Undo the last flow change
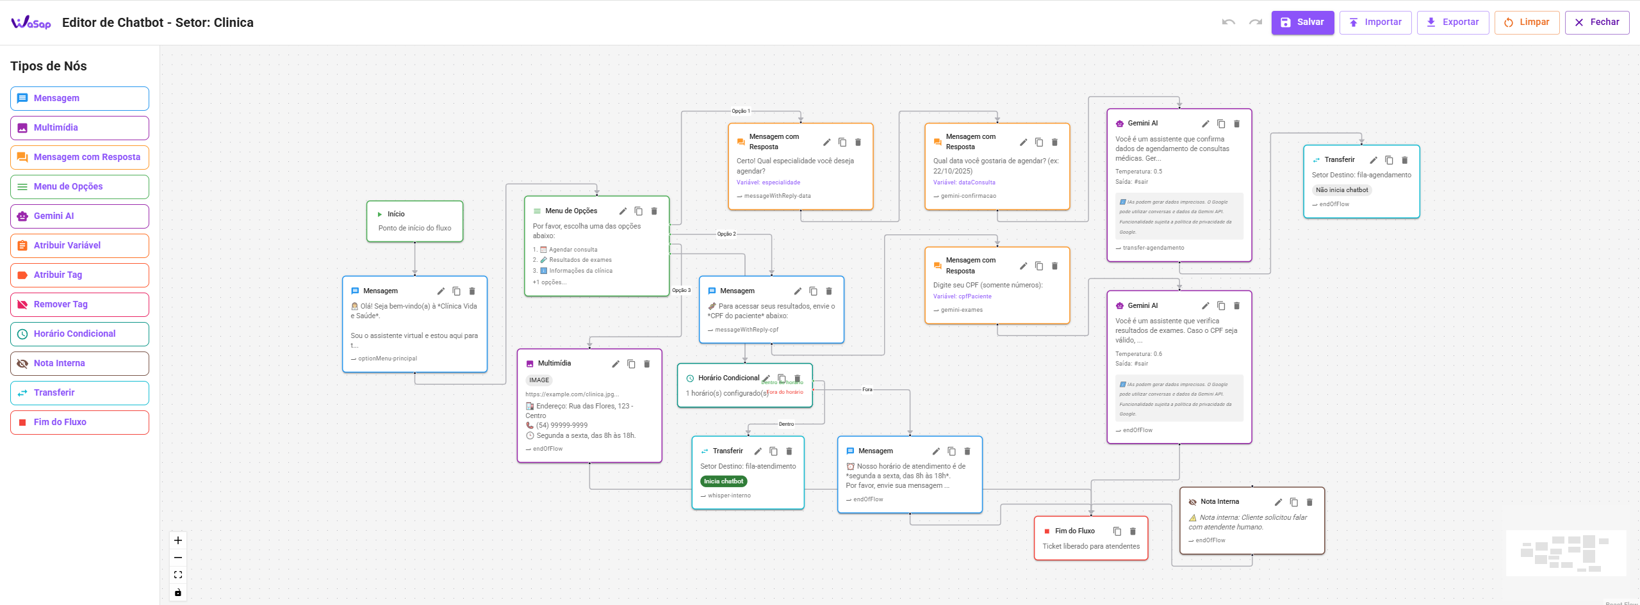The height and width of the screenshot is (605, 1640). (1229, 22)
